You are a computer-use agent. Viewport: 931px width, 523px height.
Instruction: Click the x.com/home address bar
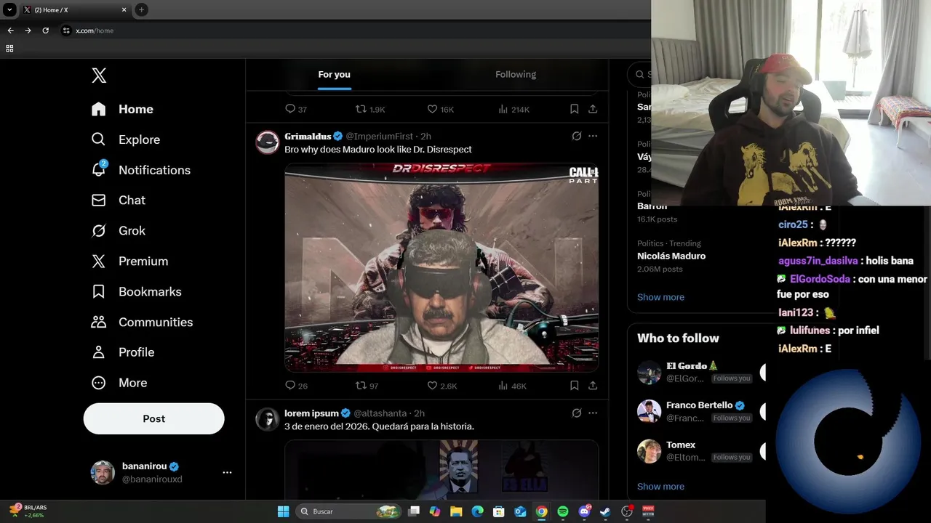(x=95, y=31)
